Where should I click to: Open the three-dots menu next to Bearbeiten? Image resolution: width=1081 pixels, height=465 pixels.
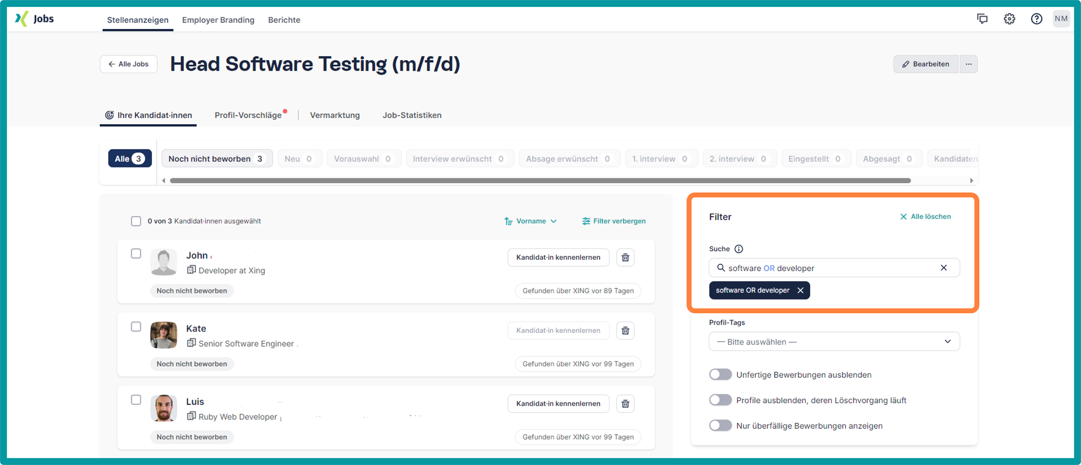point(969,64)
